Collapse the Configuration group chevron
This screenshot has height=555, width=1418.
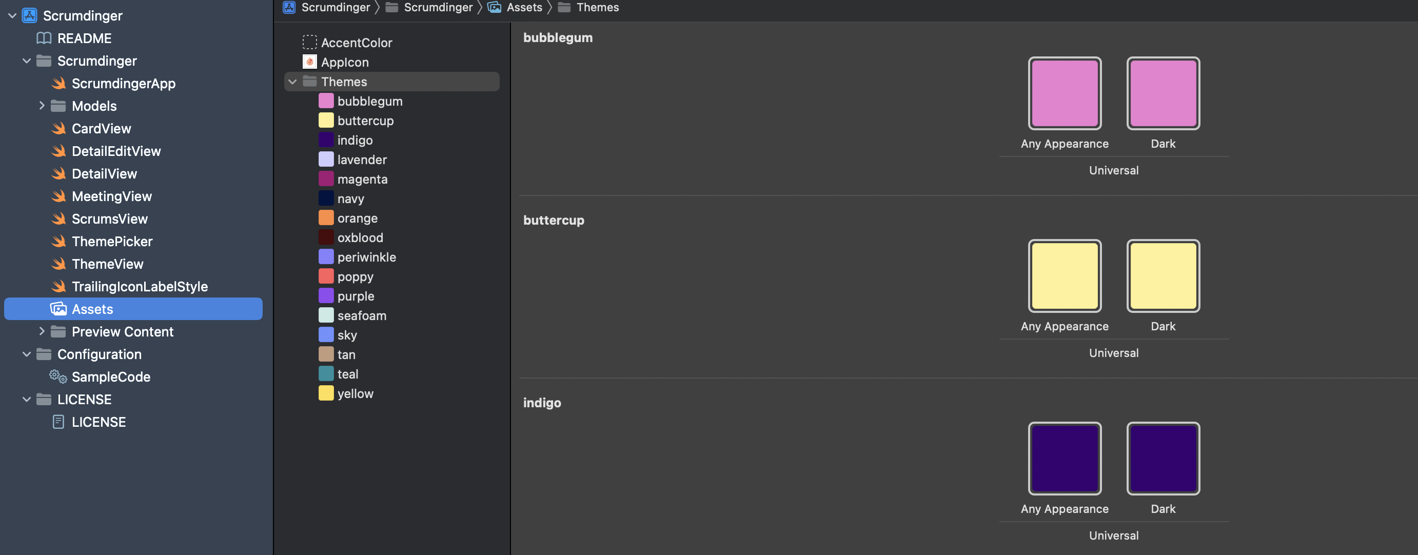[x=27, y=354]
